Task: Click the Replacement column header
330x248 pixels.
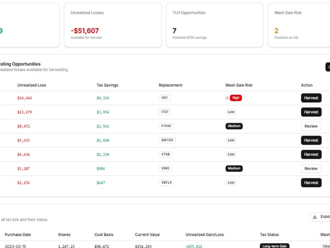Action: coord(171,85)
